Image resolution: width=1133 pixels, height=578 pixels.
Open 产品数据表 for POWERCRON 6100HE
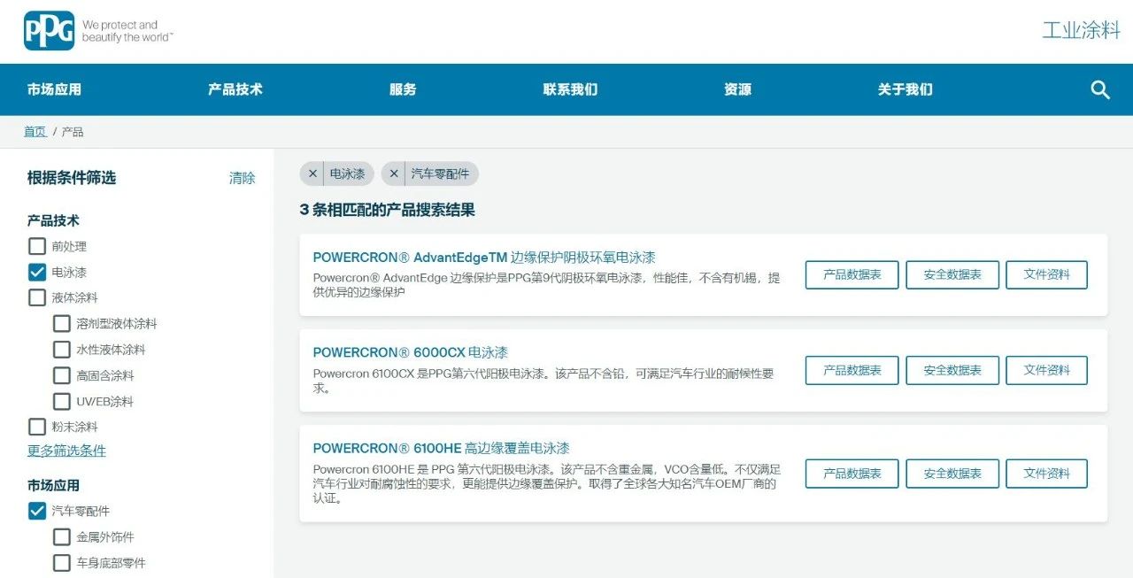(x=852, y=474)
